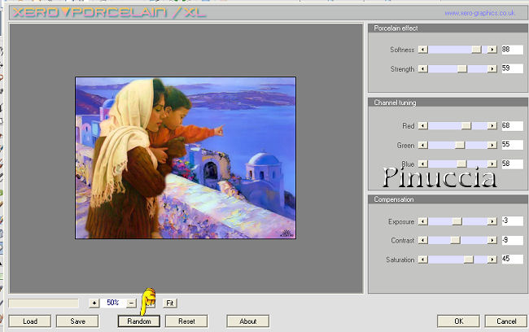
Task: Increase Strength with right arrow
Action: [492, 69]
